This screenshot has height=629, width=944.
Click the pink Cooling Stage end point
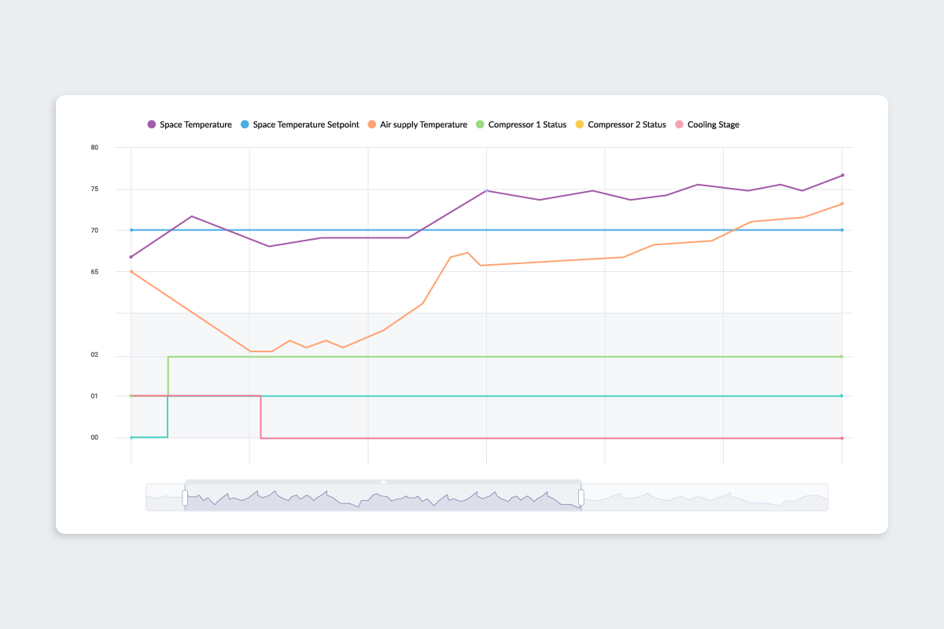(842, 438)
